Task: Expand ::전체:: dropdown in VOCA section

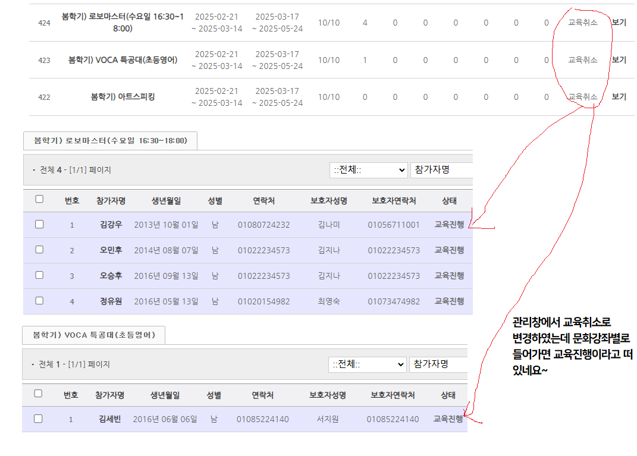Action: pos(367,364)
